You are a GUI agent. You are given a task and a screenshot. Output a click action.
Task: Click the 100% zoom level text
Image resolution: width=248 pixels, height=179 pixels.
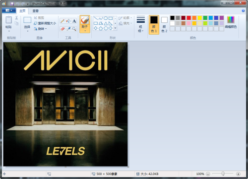200,174
